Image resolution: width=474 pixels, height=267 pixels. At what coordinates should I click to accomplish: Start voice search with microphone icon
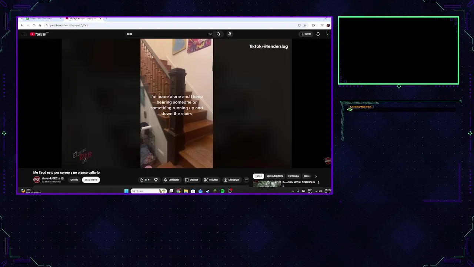230,34
